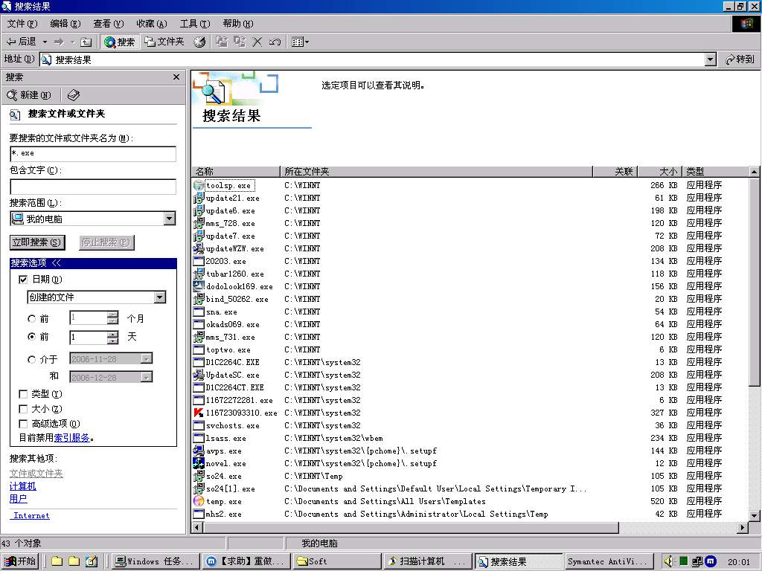Close the search pane with X
The image size is (762, 571).
point(176,77)
